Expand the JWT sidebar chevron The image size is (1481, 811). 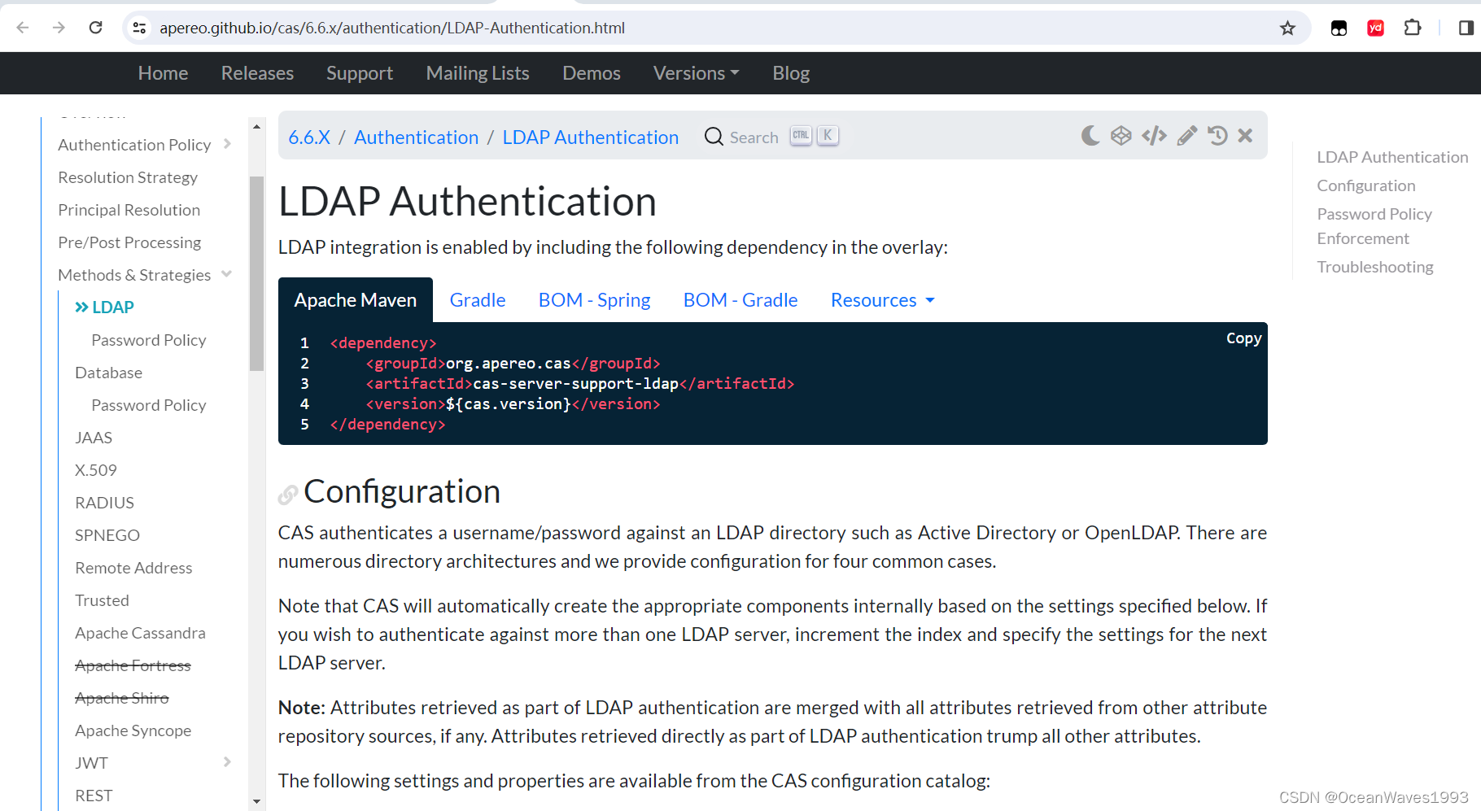click(227, 762)
